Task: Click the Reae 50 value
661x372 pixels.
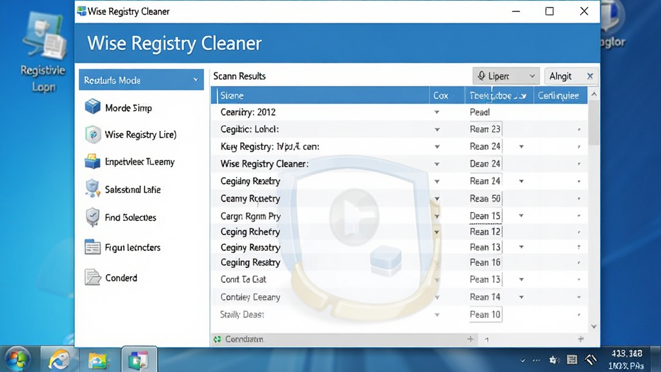Action: point(485,198)
